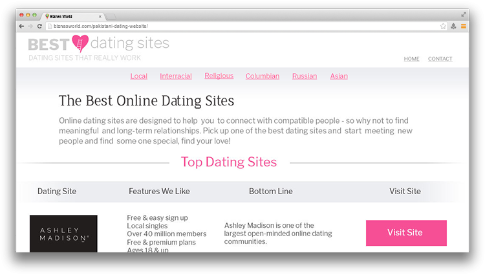The width and height of the screenshot is (485, 275).
Task: Go to the Local category link
Action: [138, 76]
